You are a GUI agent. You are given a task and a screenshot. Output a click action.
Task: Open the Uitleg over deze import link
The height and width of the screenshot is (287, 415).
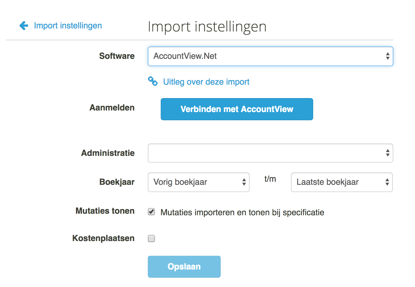(x=206, y=82)
